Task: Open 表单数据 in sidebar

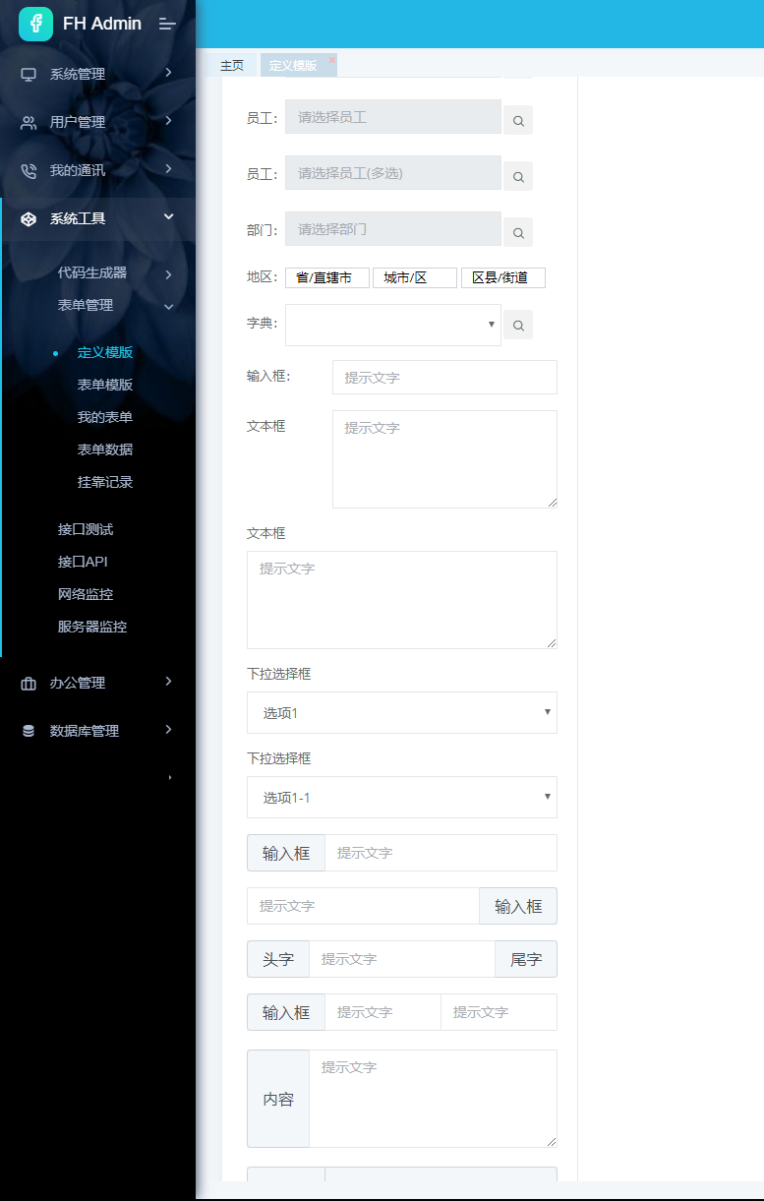Action: pyautogui.click(x=105, y=450)
